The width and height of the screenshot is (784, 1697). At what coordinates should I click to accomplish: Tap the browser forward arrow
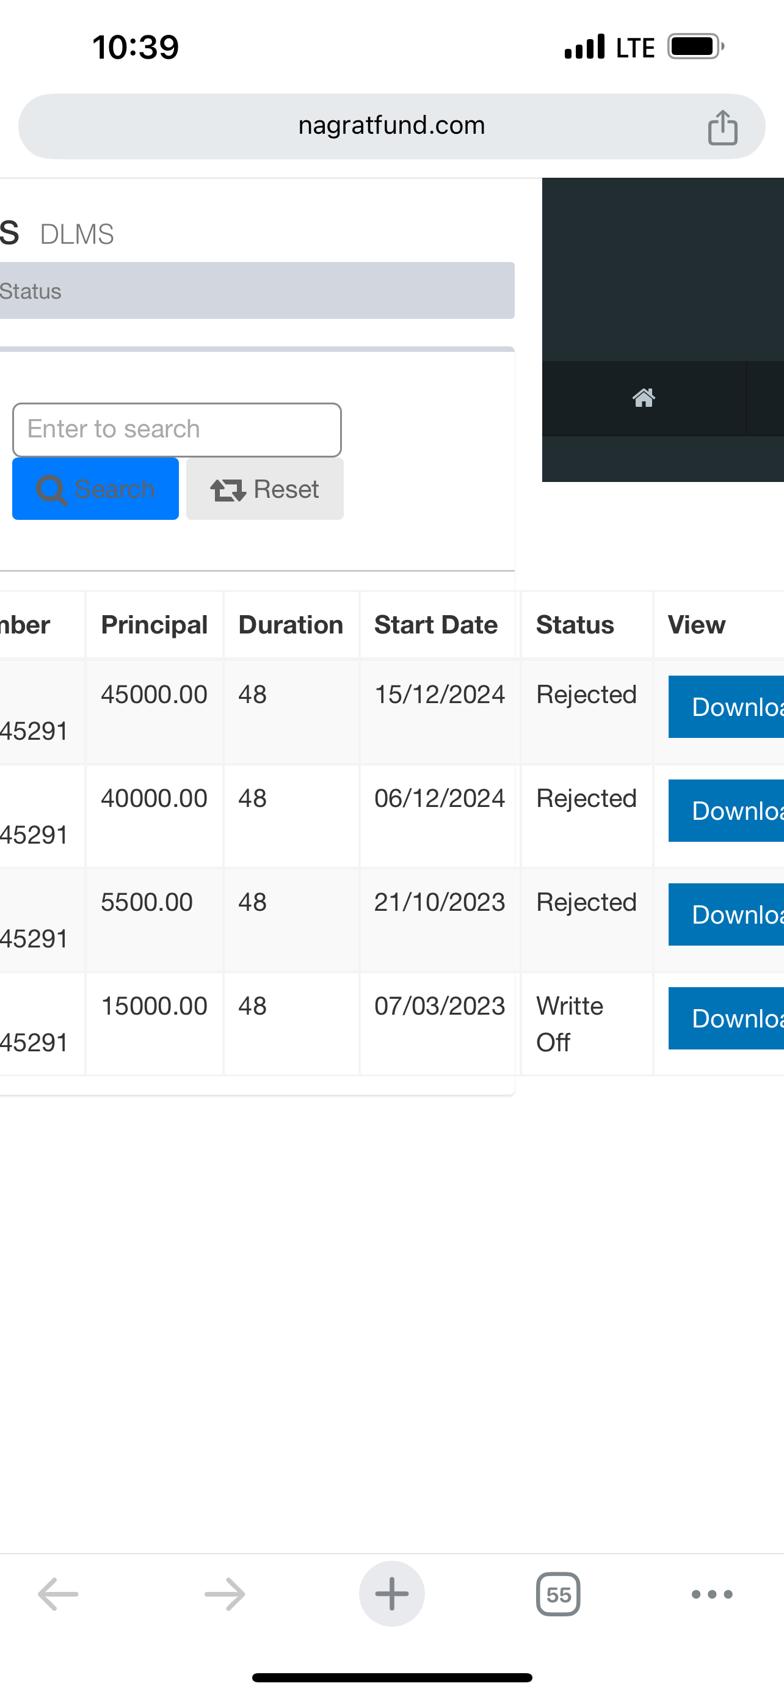(x=225, y=1594)
